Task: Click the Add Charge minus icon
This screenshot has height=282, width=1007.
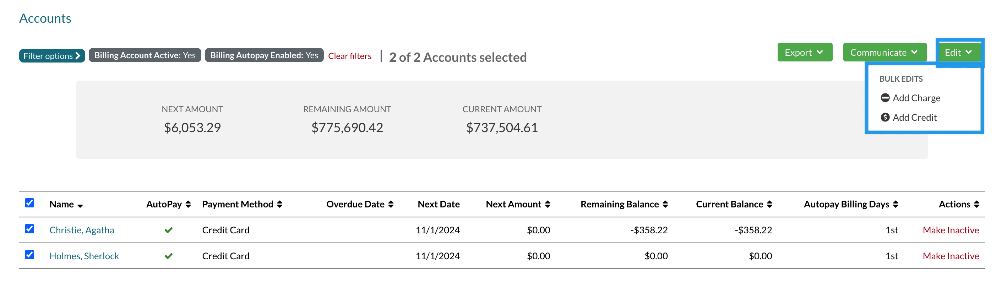Action: click(x=884, y=98)
